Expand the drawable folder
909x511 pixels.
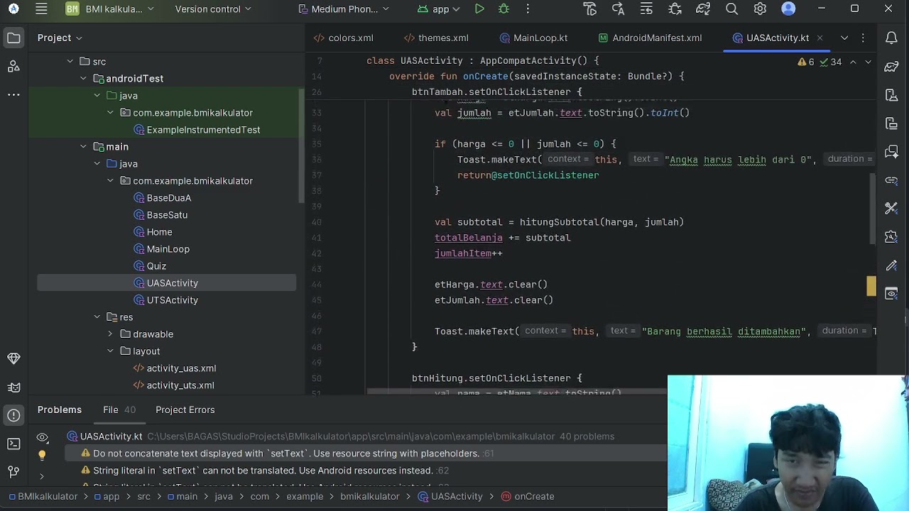coord(110,334)
